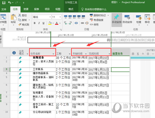This screenshot has height=118, width=155.
Task: Expand the 任务名称 column filter arrow
Action: (x=53, y=54)
